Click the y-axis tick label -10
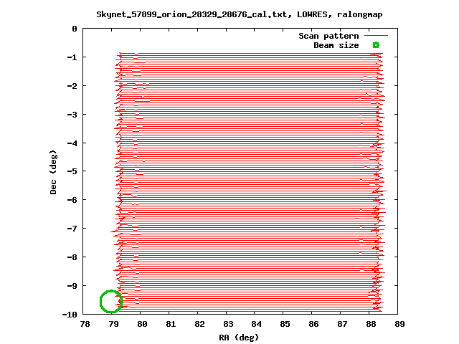 click(70, 315)
